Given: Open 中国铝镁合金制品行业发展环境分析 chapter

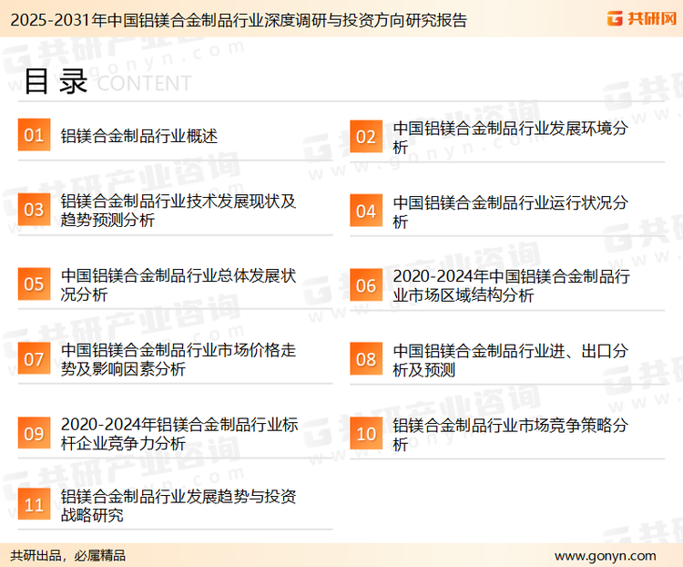Looking at the screenshot, I should pyautogui.click(x=510, y=138).
